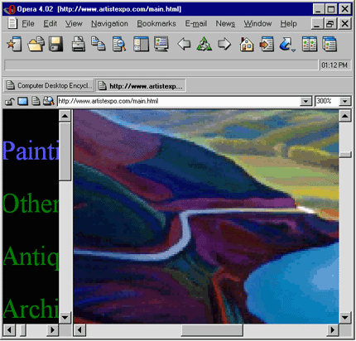Open the File menu
This screenshot has width=356, height=341.
click(28, 24)
